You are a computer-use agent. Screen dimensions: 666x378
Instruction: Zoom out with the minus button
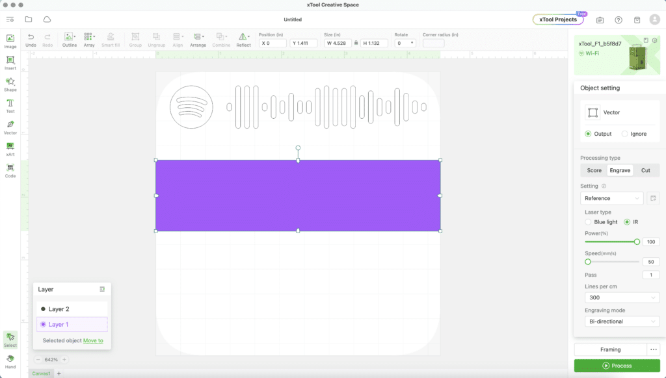(x=38, y=359)
